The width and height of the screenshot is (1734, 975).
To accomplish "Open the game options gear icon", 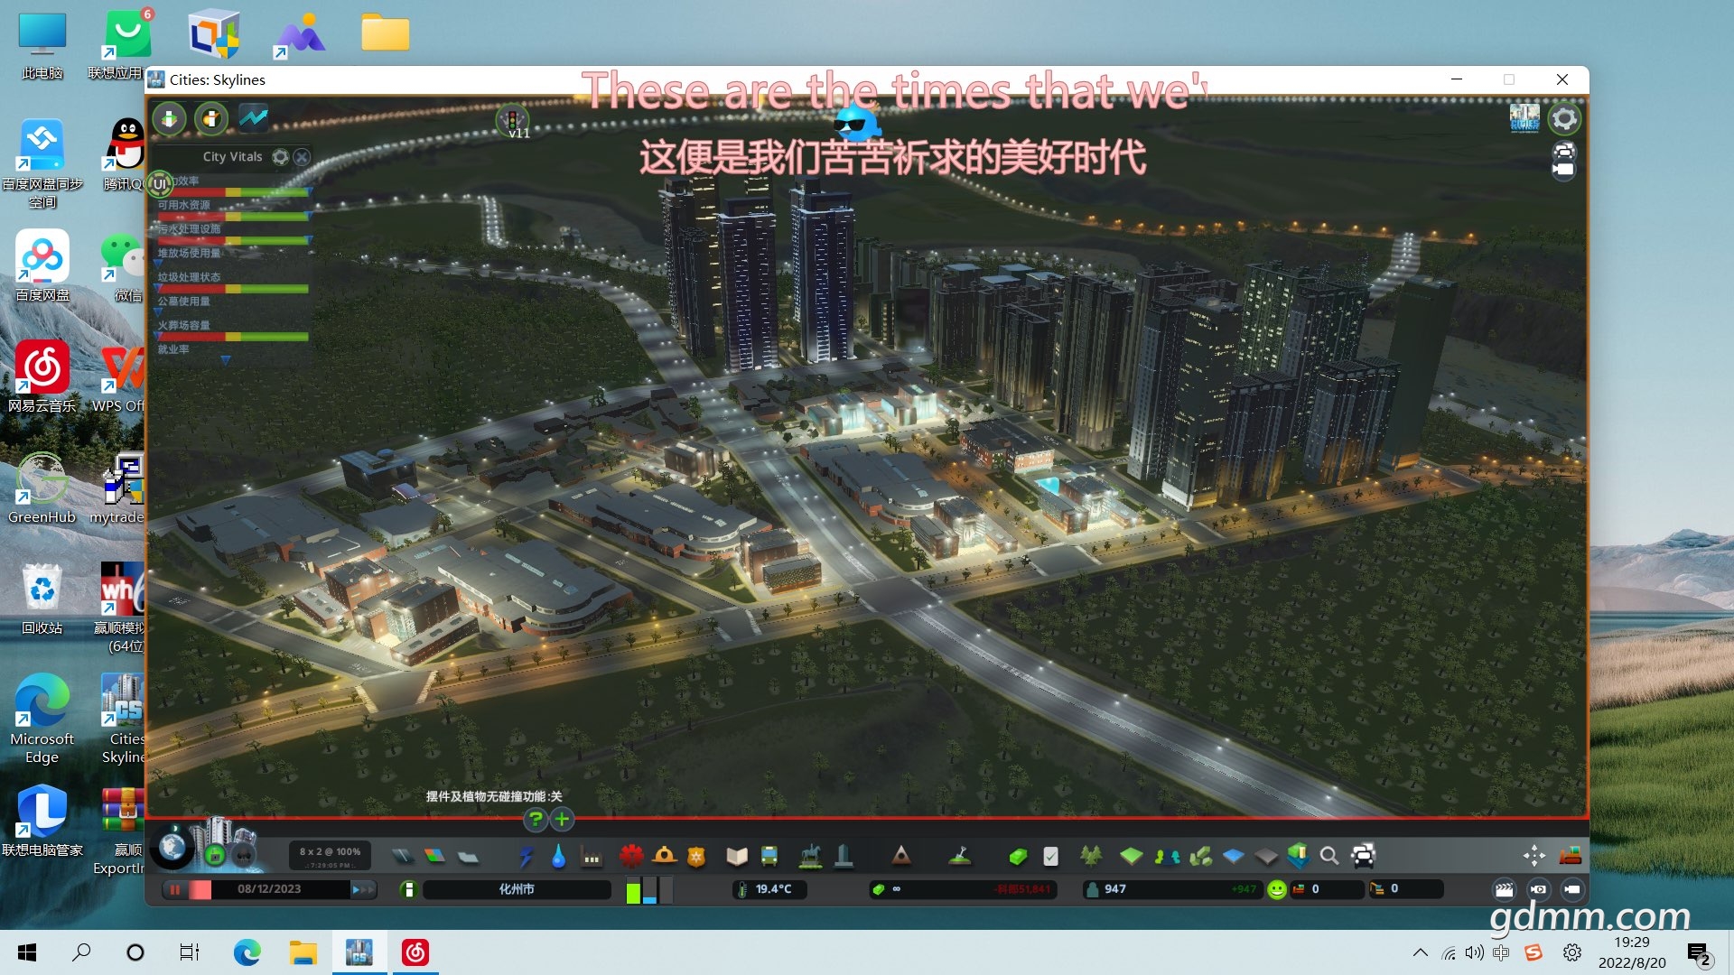I will 1564,118.
